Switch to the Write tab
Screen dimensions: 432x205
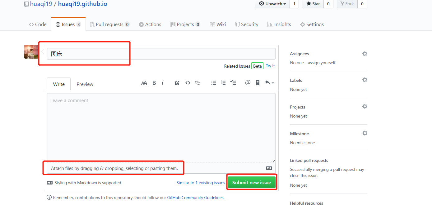point(59,84)
